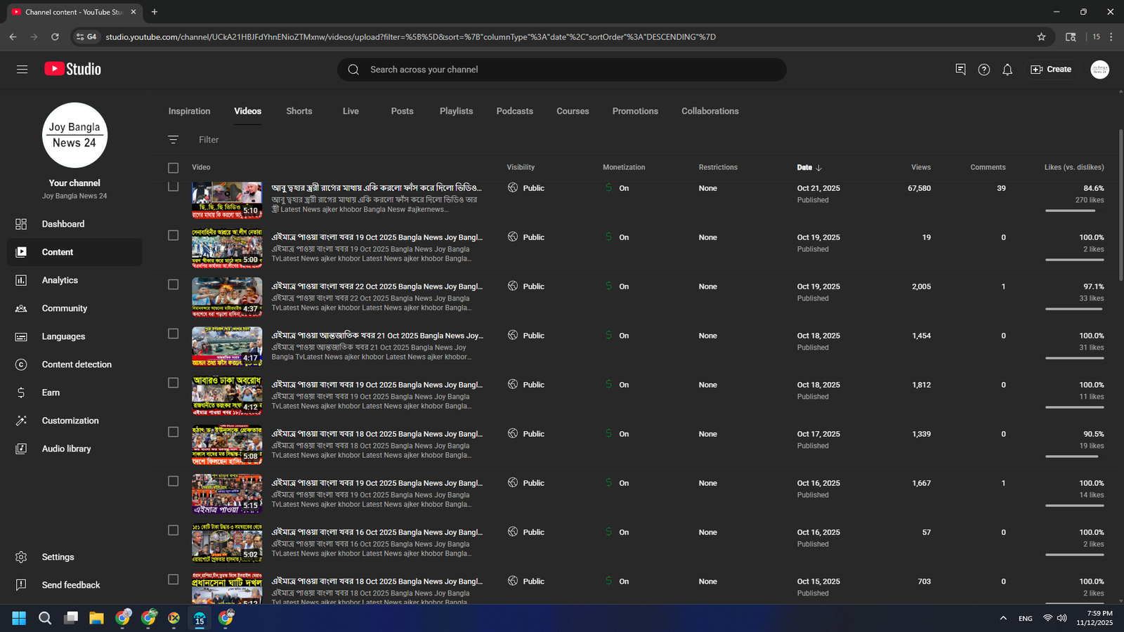This screenshot has height=632, width=1124.
Task: Click the filter lines icon
Action: (x=173, y=140)
